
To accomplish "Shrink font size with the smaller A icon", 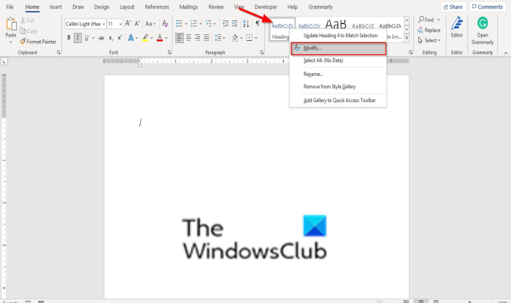I will coord(137,23).
